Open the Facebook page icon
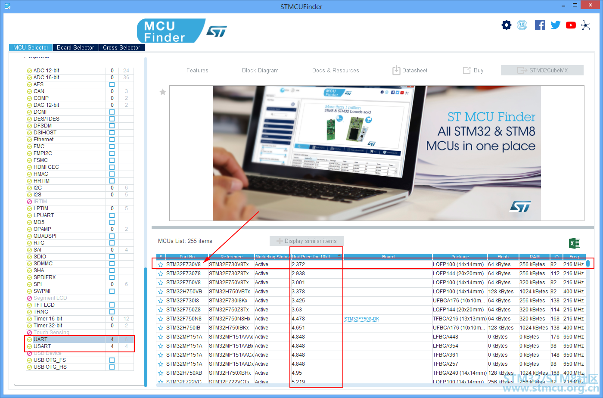The width and height of the screenshot is (603, 398). tap(540, 25)
